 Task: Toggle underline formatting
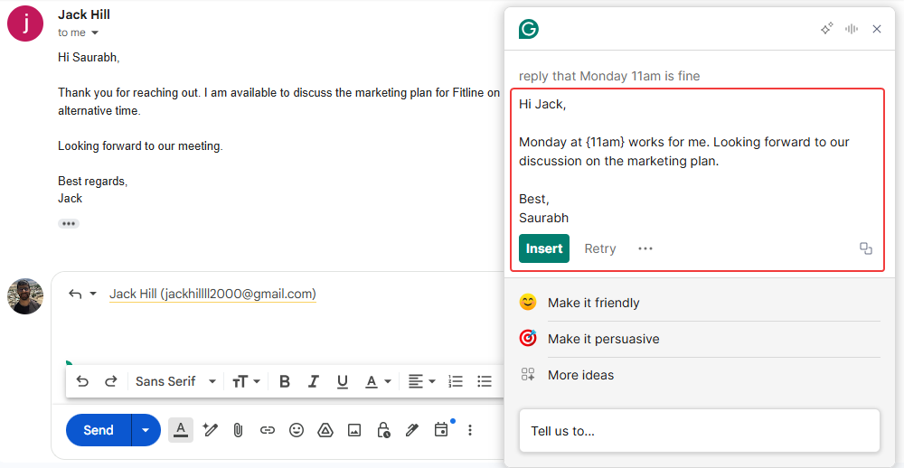pos(343,381)
